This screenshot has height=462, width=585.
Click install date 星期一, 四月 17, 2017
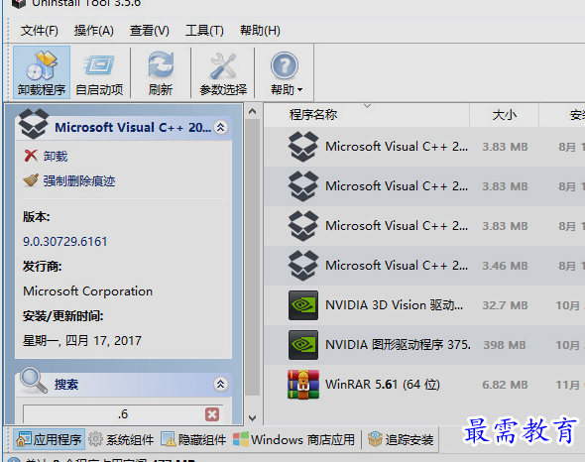[82, 340]
